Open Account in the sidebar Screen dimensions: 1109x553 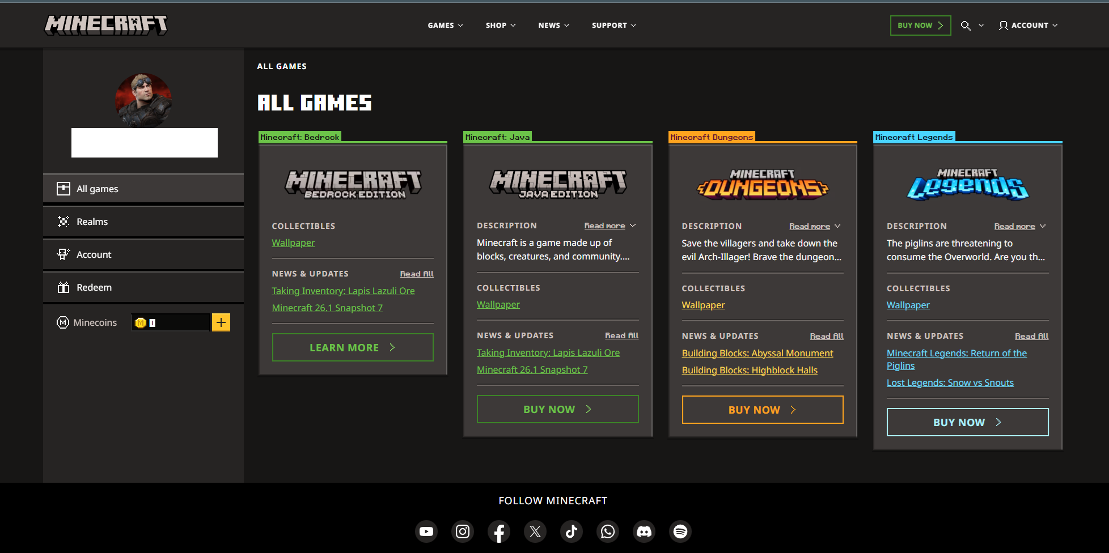[x=143, y=254]
